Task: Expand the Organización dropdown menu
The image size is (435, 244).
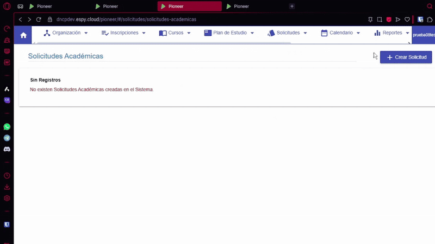Action: point(66,33)
